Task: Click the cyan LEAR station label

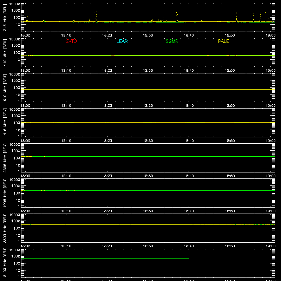Action: click(x=122, y=41)
